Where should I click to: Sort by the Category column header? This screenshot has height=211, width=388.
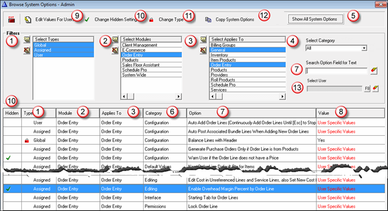165,113
